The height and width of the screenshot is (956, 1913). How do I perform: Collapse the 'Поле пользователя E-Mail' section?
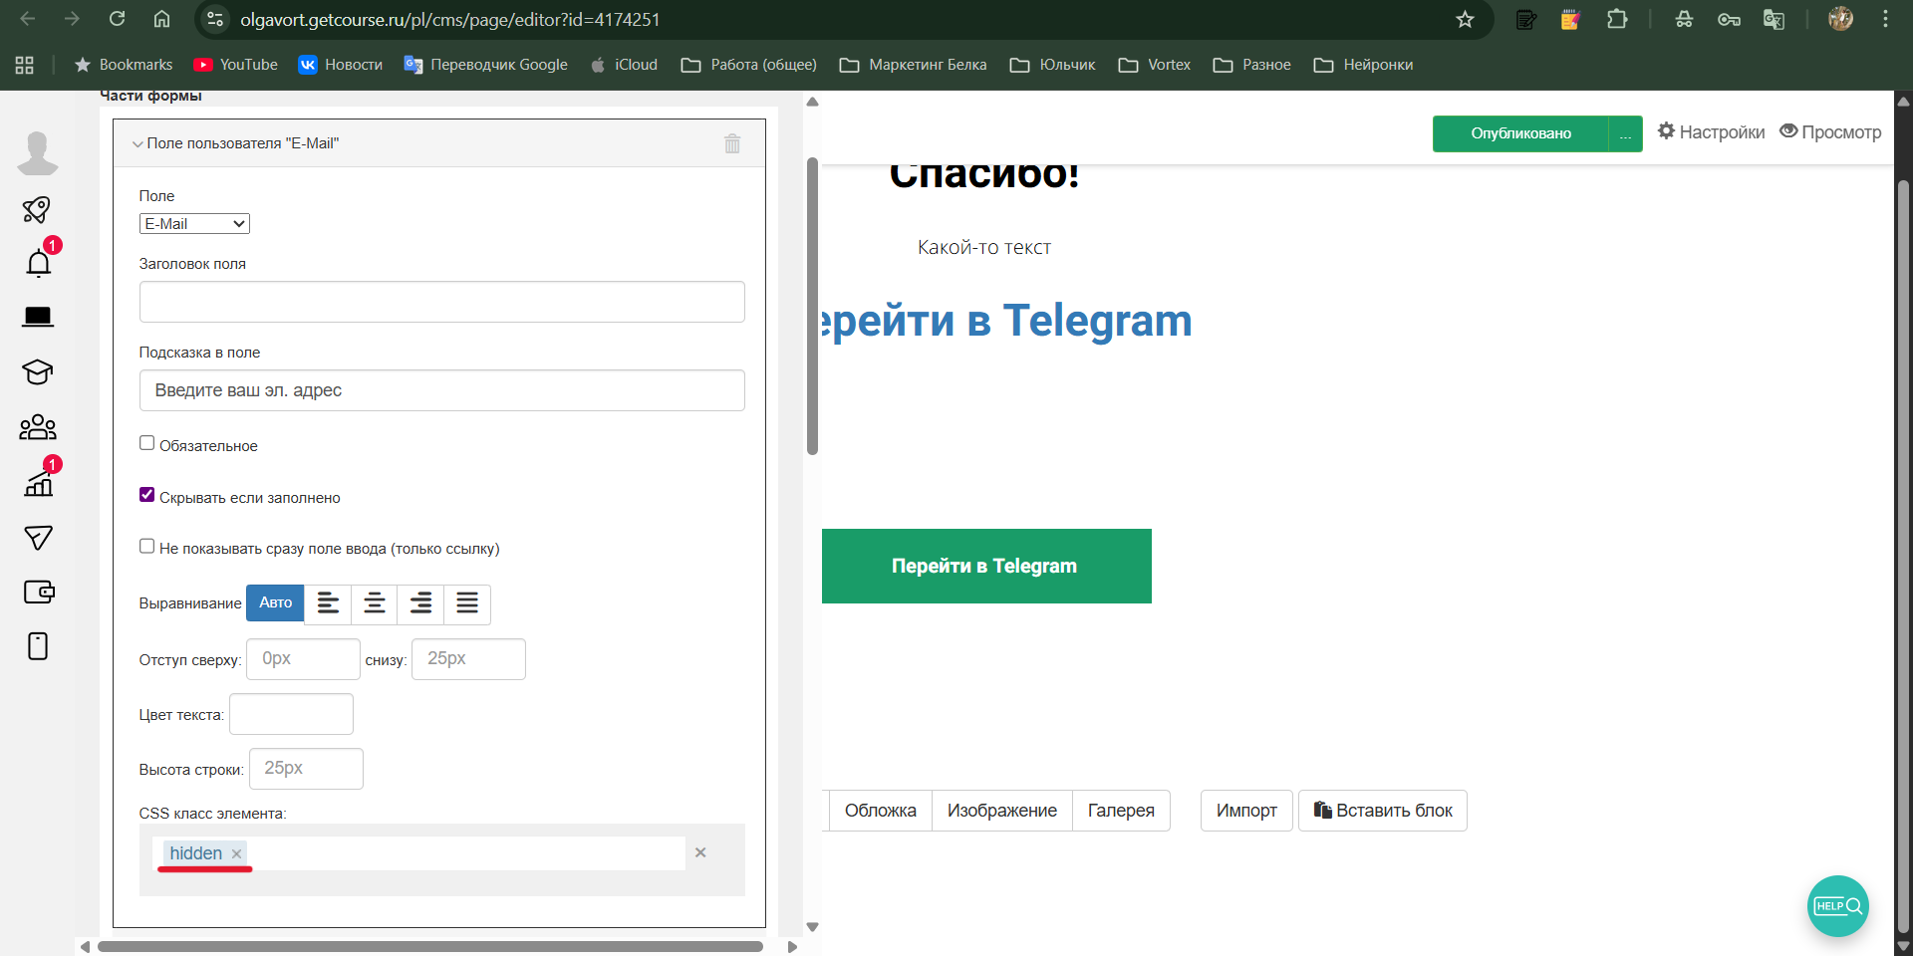click(x=137, y=142)
